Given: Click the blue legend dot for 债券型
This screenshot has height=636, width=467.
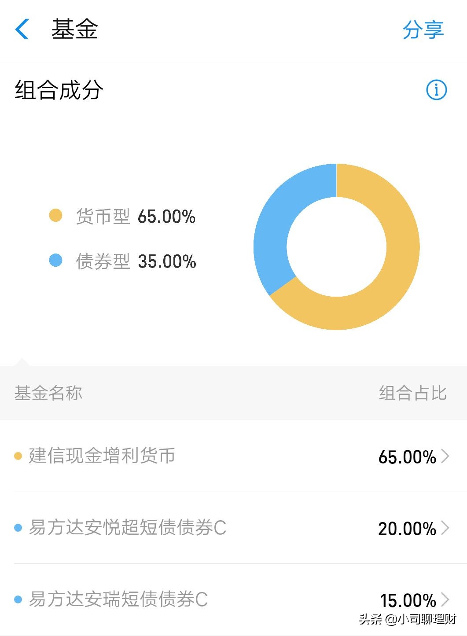Looking at the screenshot, I should coord(56,261).
